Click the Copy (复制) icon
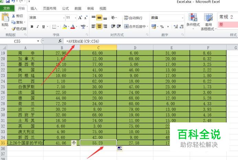 13,22
